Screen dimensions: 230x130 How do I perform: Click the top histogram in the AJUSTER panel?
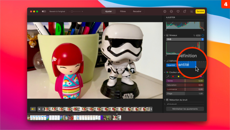185,25
